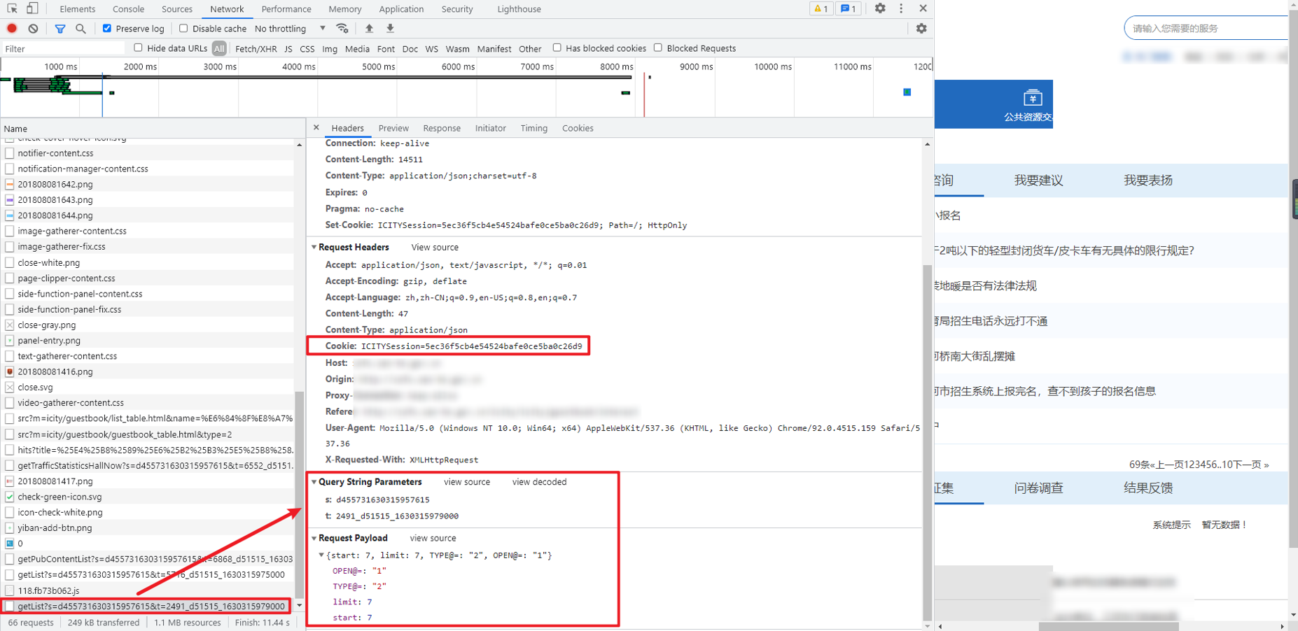Viewport: 1298px width, 631px height.
Task: Open the Cookies tab
Action: (578, 128)
